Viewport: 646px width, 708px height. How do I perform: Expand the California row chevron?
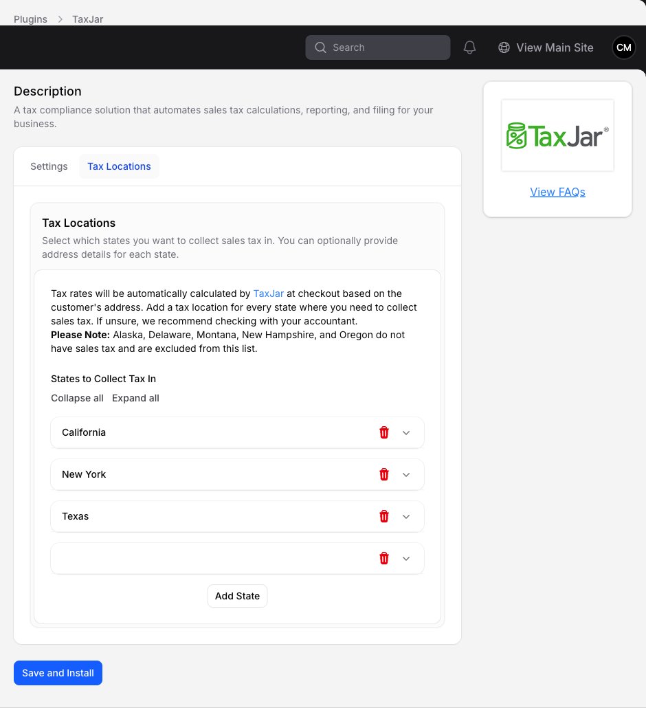click(406, 432)
